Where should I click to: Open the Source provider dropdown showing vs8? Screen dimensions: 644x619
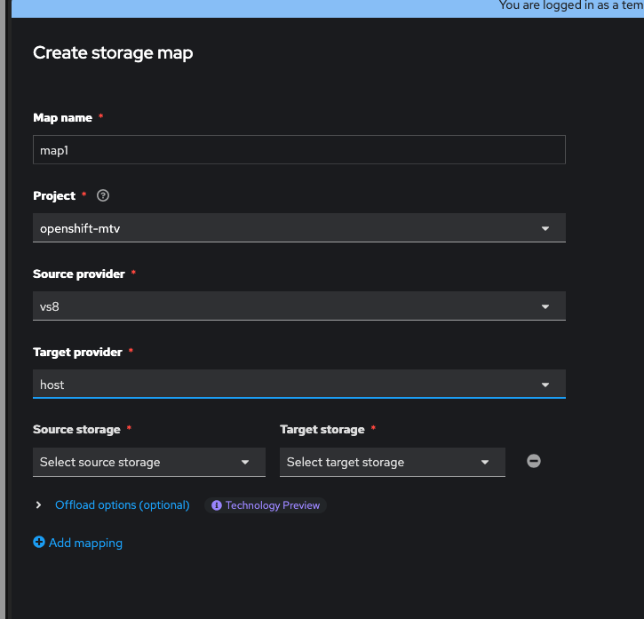click(284, 306)
